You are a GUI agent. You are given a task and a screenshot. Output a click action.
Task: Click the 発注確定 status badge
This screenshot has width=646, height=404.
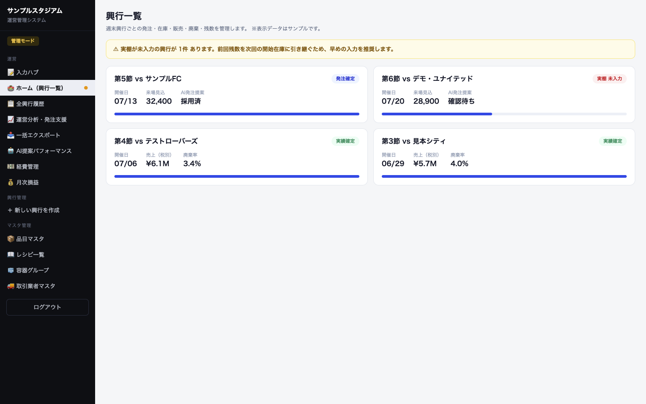[x=345, y=79]
